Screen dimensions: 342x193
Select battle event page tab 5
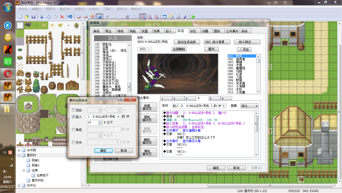214,99
